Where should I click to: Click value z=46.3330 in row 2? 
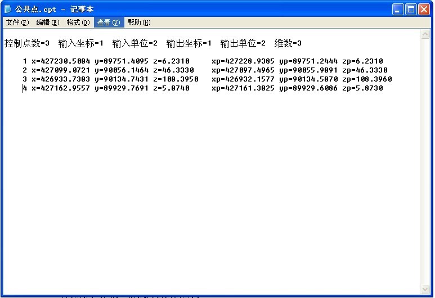173,70
